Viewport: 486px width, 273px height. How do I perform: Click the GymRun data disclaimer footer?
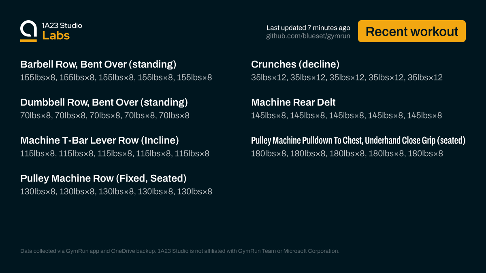pyautogui.click(x=179, y=251)
